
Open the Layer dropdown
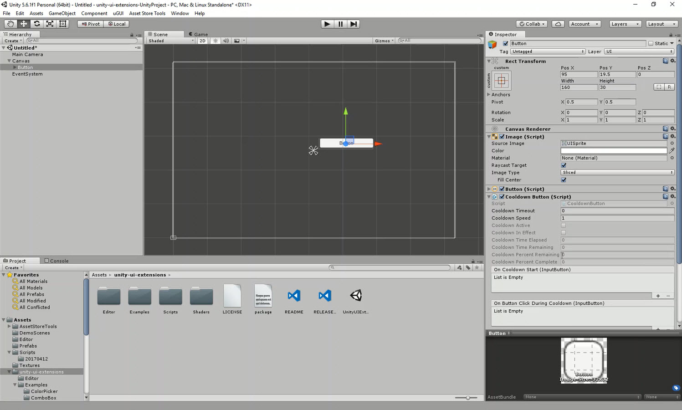coord(639,51)
